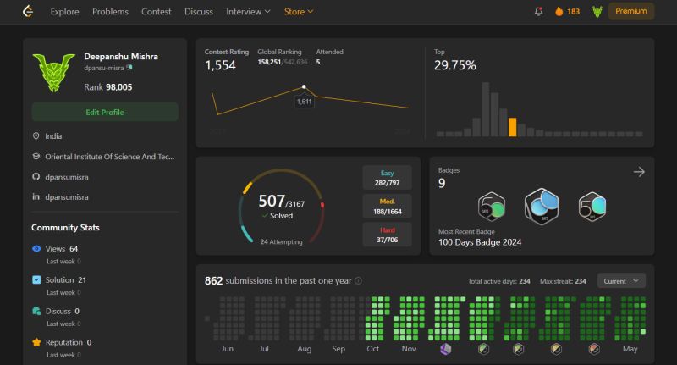677x365 pixels.
Task: Select the 100 Days Badge 2024 center badge
Action: tap(542, 207)
